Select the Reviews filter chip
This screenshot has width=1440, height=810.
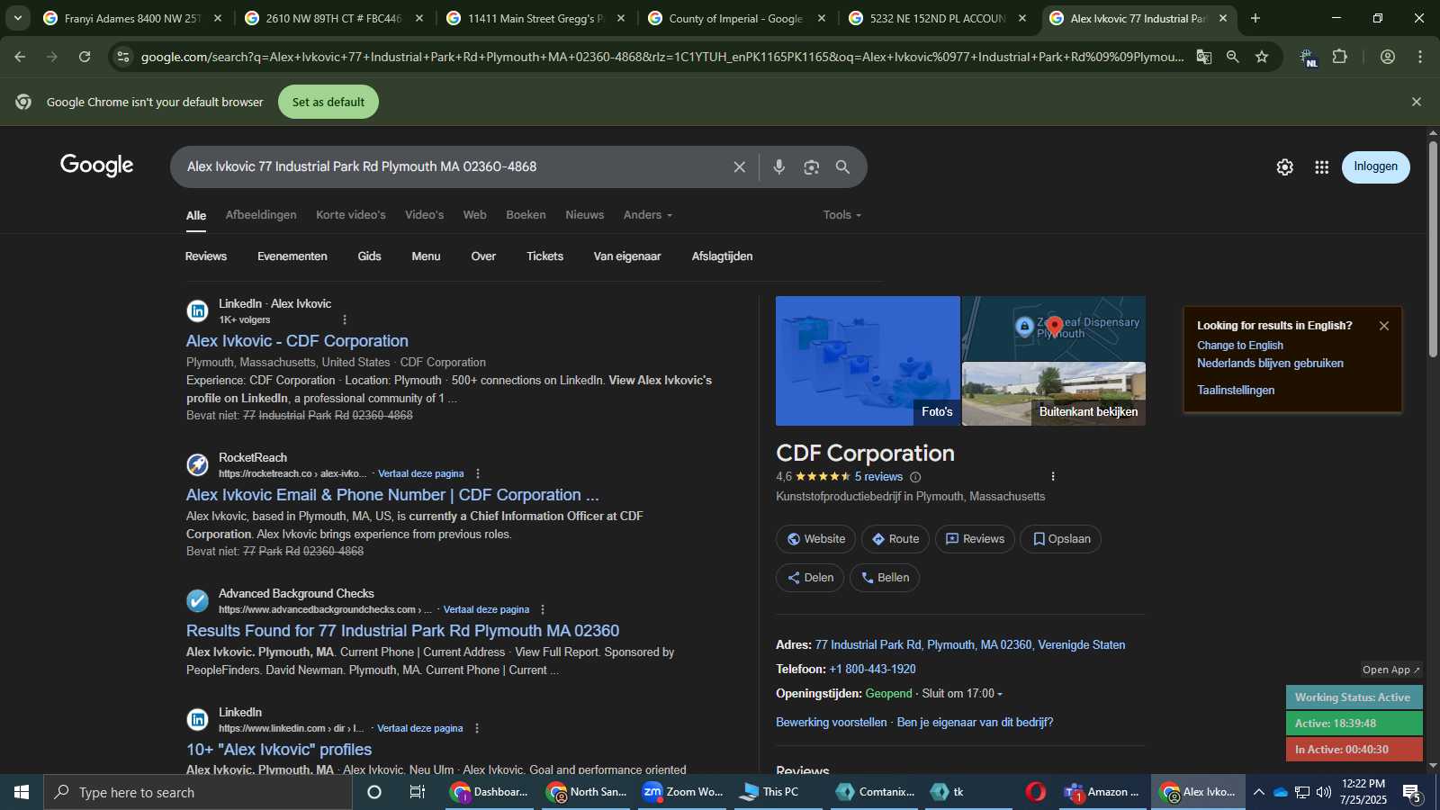pos(206,256)
